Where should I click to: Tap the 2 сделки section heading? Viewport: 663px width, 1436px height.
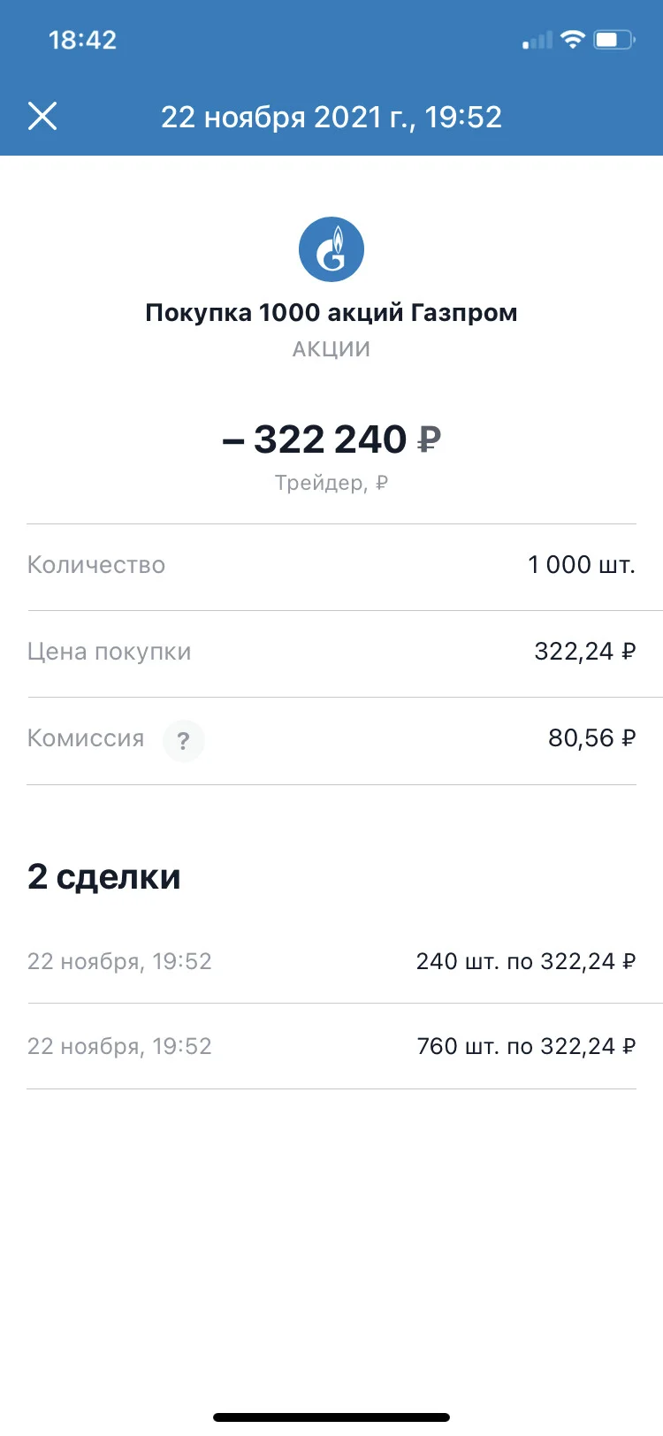click(x=104, y=876)
